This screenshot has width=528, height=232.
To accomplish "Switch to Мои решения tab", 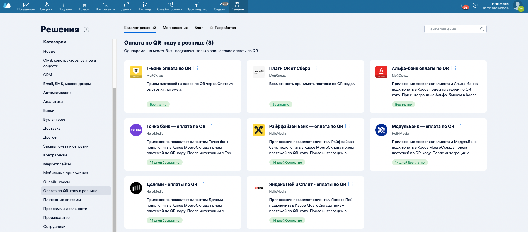I will (x=175, y=28).
